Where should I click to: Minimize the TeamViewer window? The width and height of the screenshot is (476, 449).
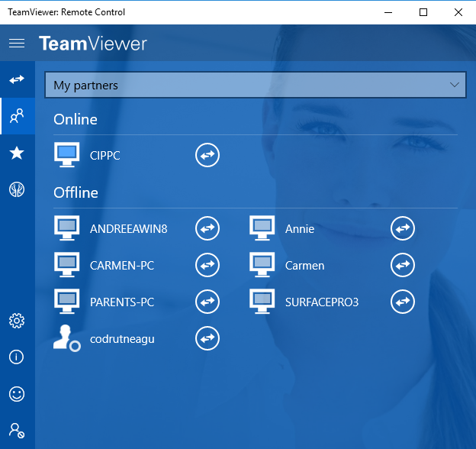coord(388,12)
